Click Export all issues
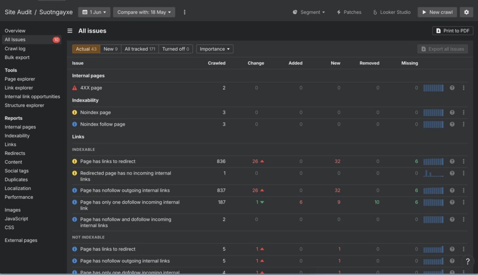 tap(443, 49)
